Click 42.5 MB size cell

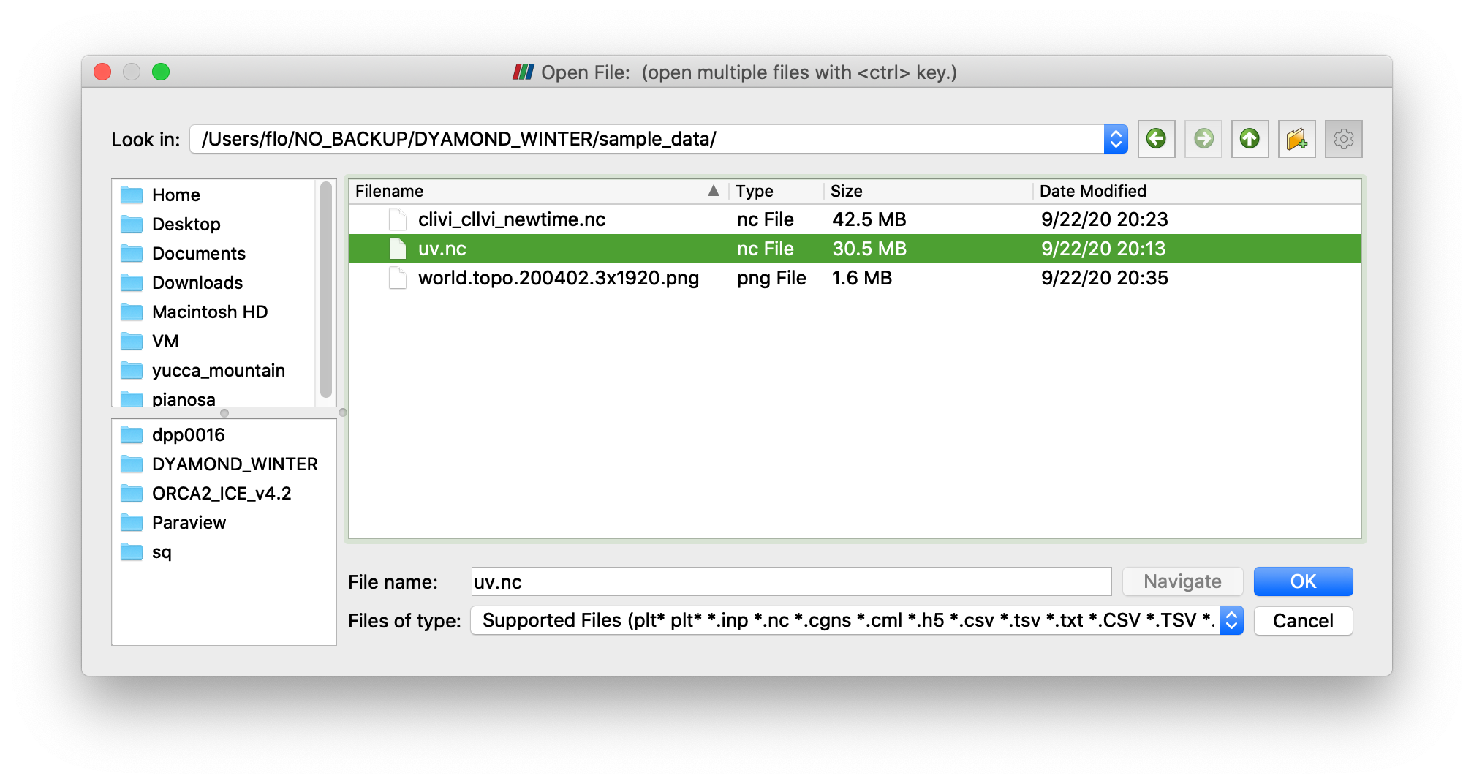(x=869, y=219)
